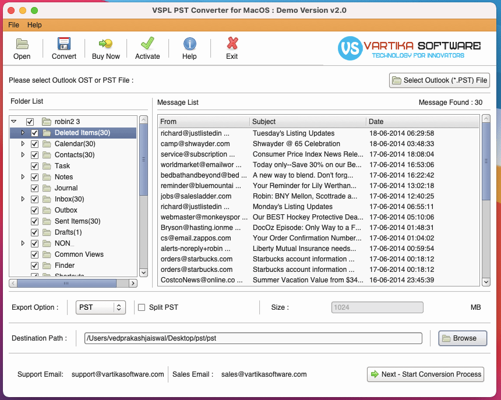Click the Open toolbar icon
This screenshot has width=501, height=400.
coord(22,44)
